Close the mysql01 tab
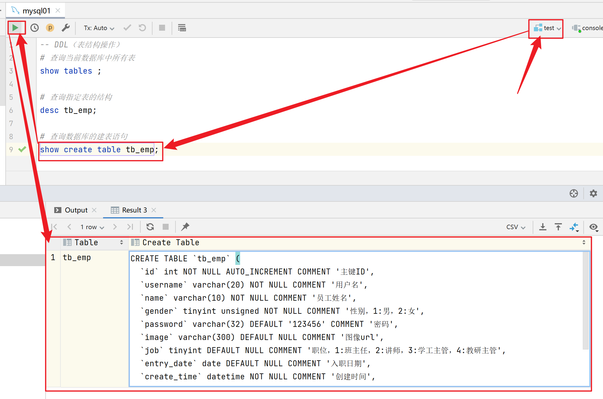 point(58,10)
